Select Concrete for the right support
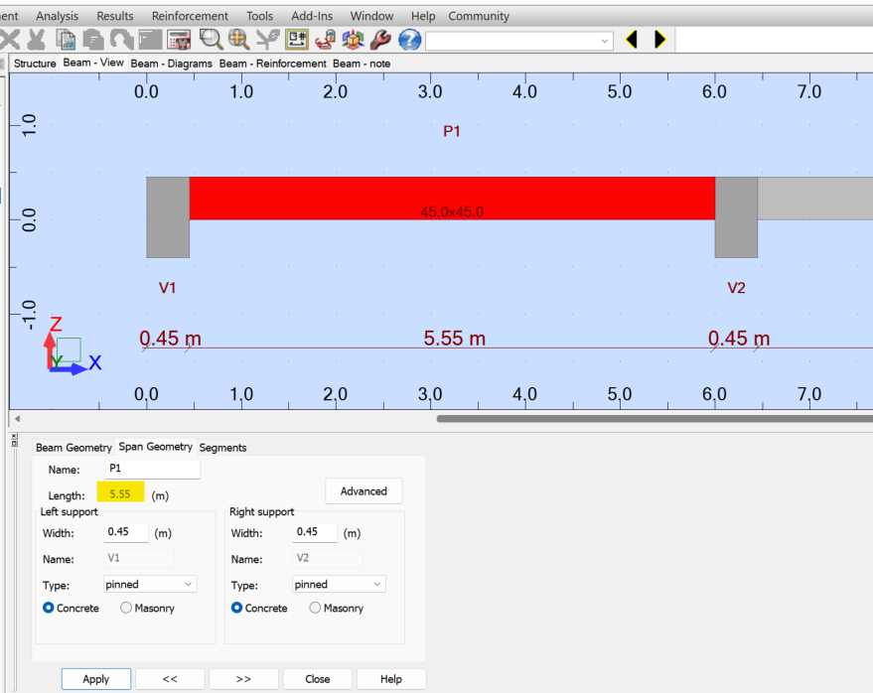 click(x=236, y=608)
